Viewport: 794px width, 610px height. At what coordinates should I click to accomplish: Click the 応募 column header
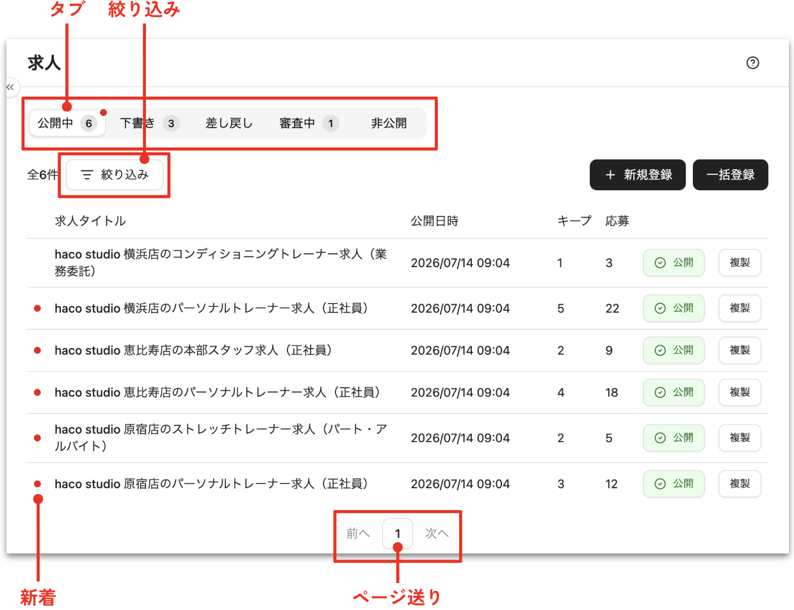617,221
